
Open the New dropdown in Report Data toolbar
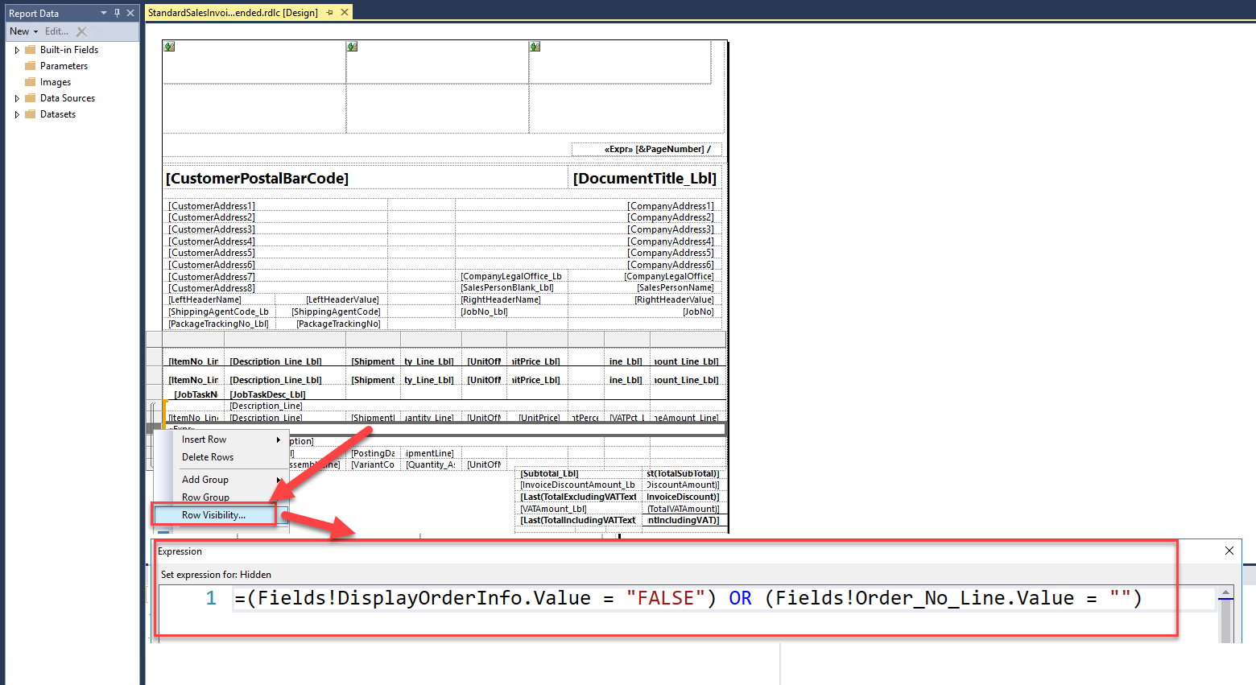pos(23,31)
